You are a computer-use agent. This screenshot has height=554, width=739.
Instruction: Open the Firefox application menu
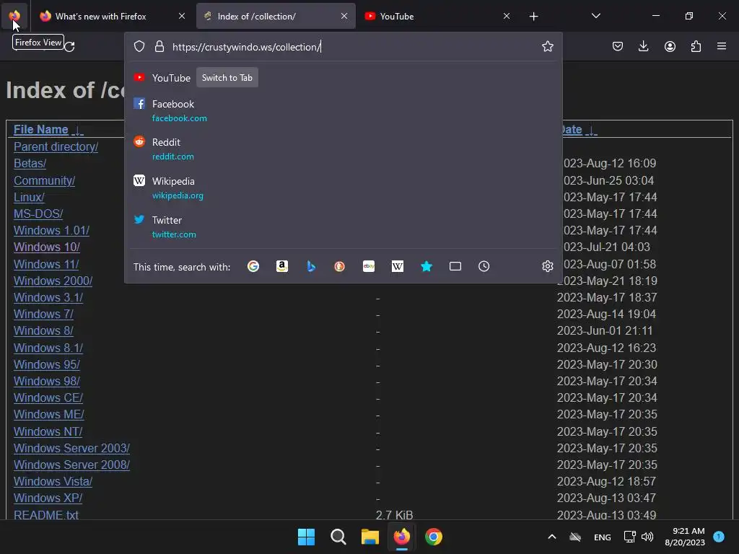pyautogui.click(x=722, y=46)
